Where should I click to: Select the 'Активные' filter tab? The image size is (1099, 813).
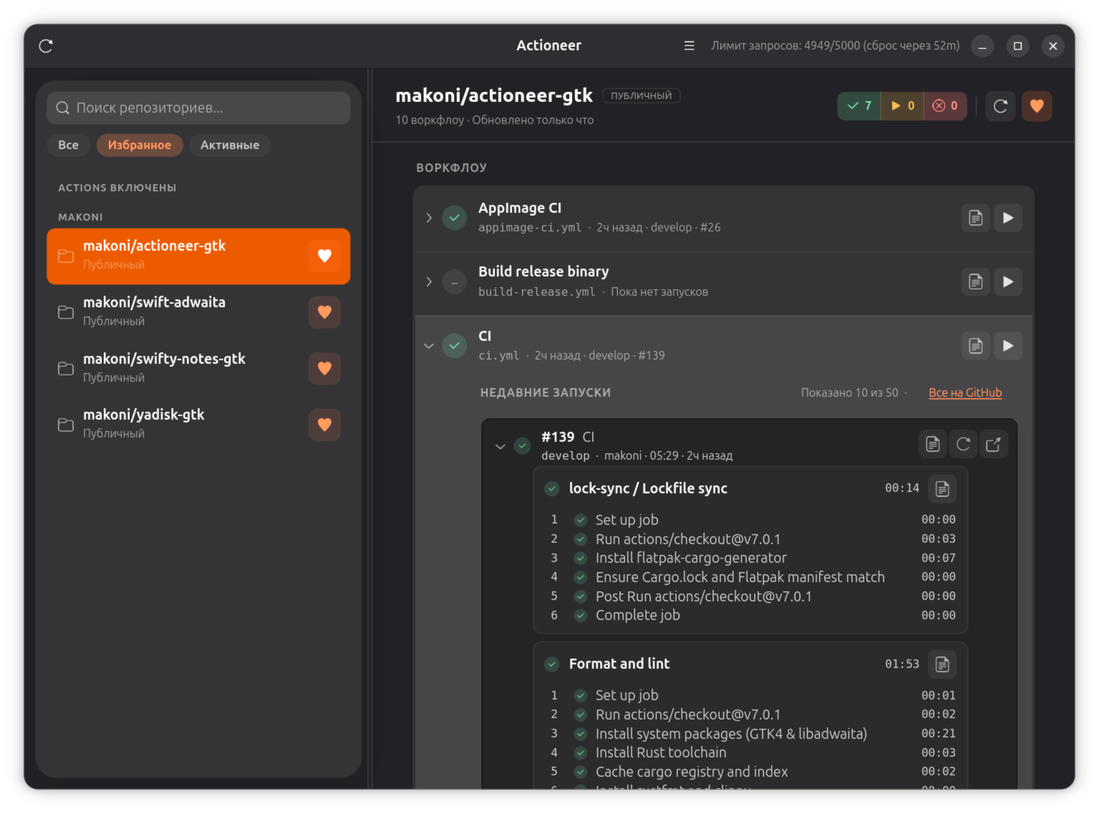point(230,145)
